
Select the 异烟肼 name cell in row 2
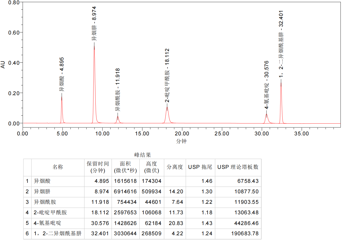42,192
